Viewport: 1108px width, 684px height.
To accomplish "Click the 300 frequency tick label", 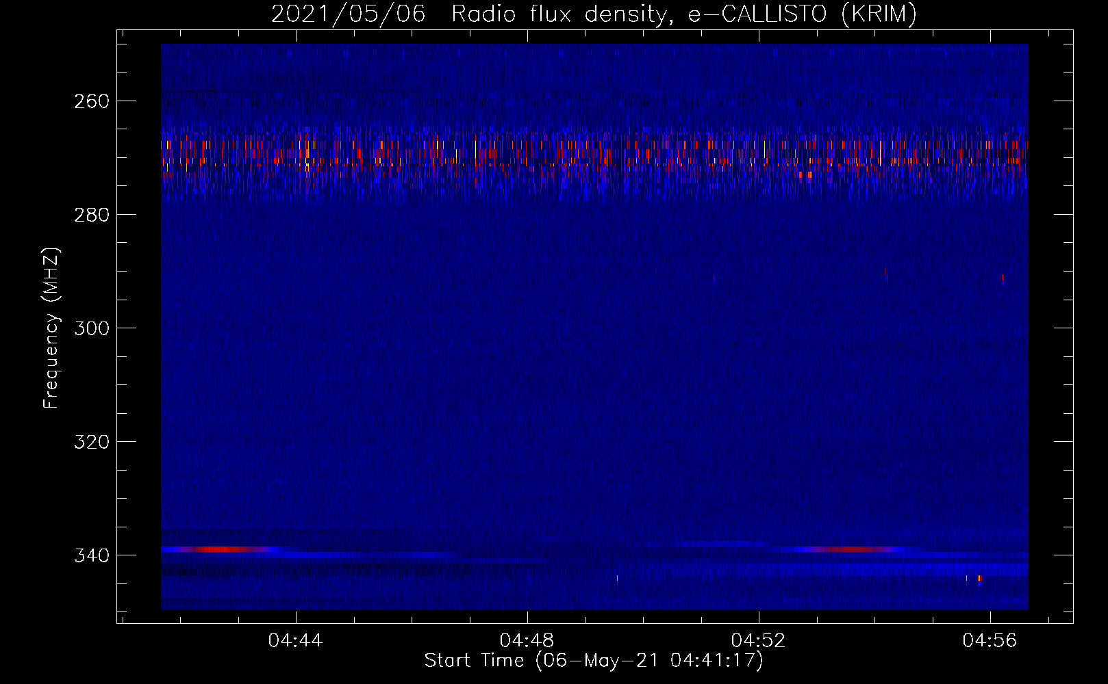I will coord(92,328).
